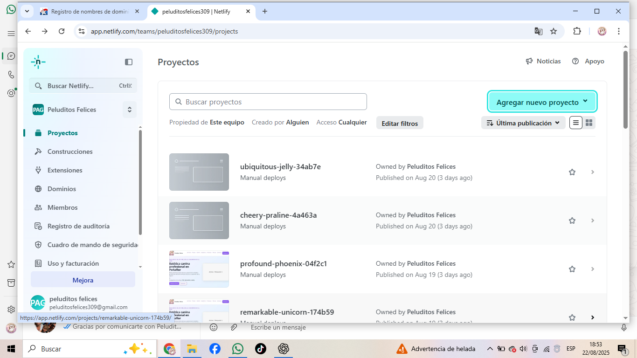Open Buscar Netlify search box
The height and width of the screenshot is (358, 637).
click(x=83, y=86)
